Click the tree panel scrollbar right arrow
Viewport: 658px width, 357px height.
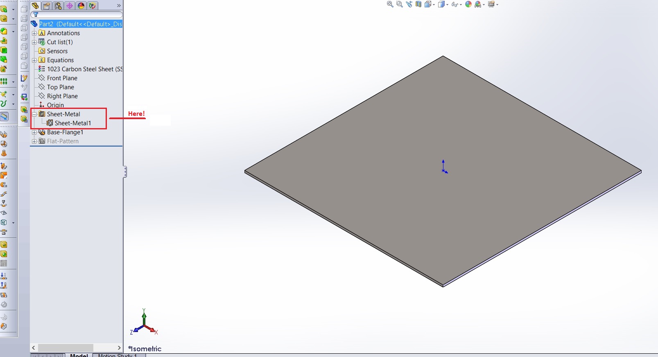tap(119, 348)
